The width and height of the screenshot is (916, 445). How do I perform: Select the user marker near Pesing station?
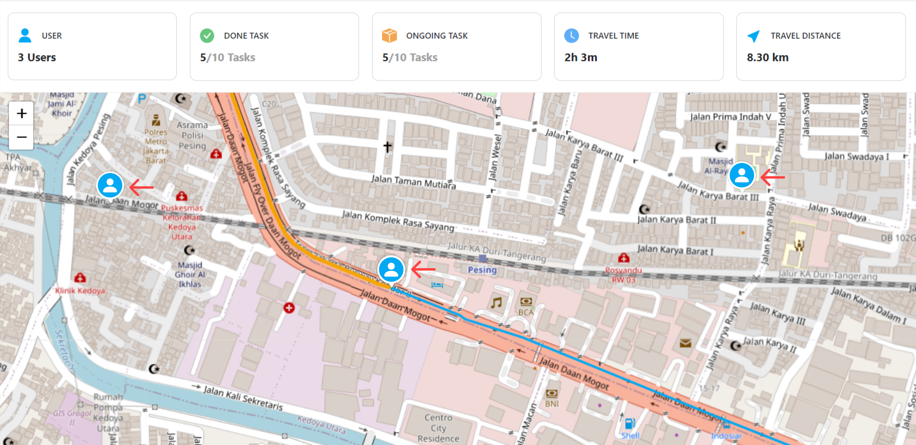391,269
